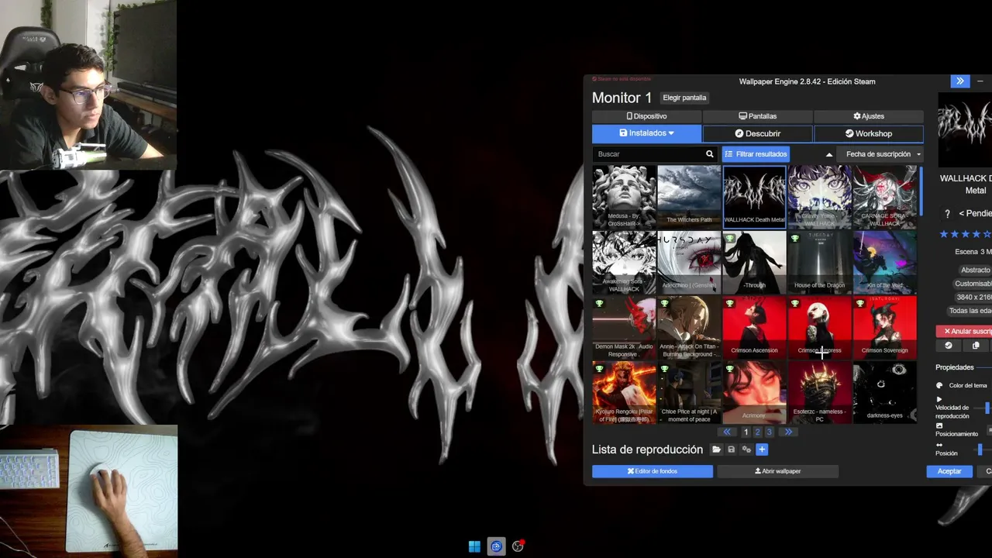Screen dimensions: 992x558
Task: Open OBS Studio from the taskbar
Action: click(x=518, y=546)
